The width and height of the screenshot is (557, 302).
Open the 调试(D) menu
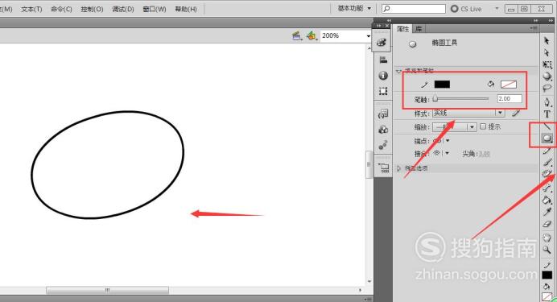coord(123,9)
